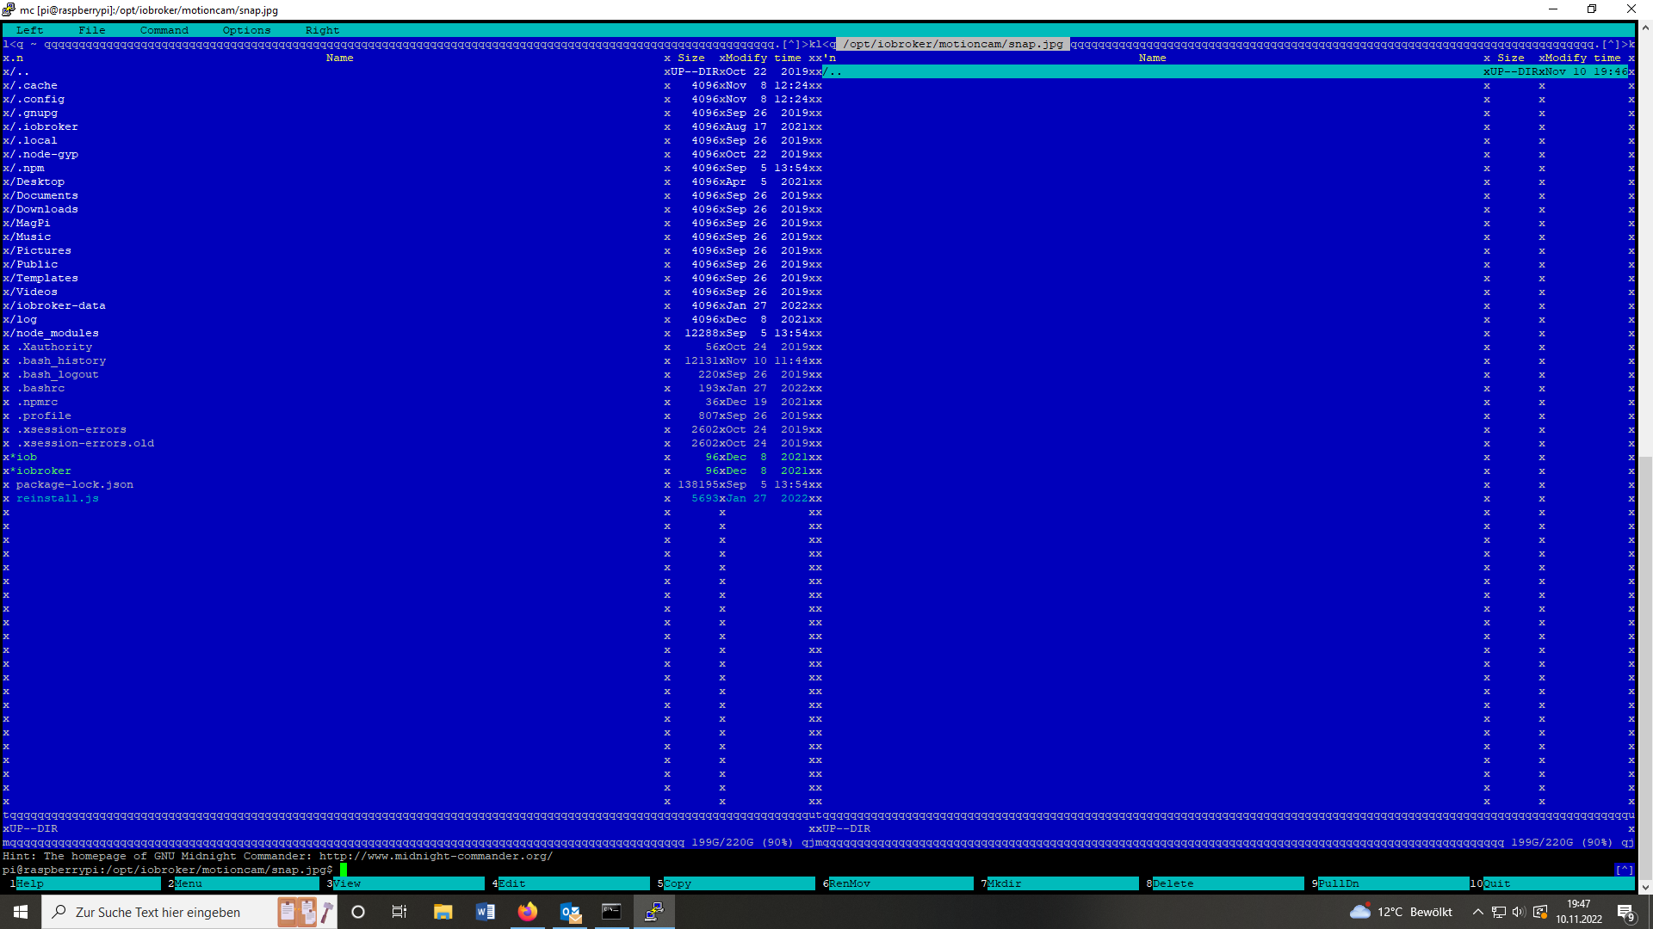The image size is (1653, 929).
Task: Open the Options menu
Action: (246, 30)
